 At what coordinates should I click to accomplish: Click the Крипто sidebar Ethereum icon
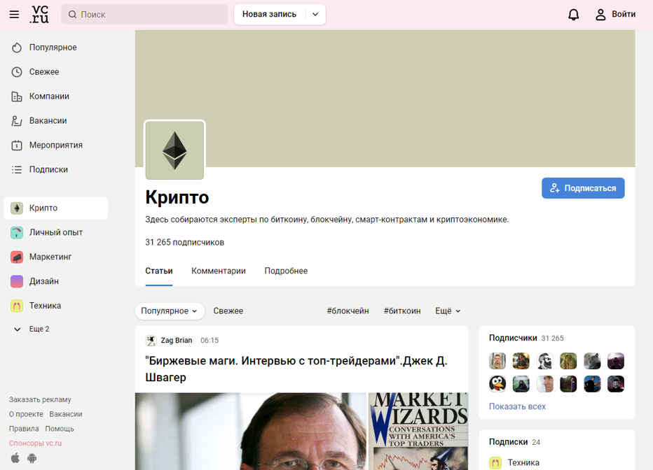[x=17, y=208]
